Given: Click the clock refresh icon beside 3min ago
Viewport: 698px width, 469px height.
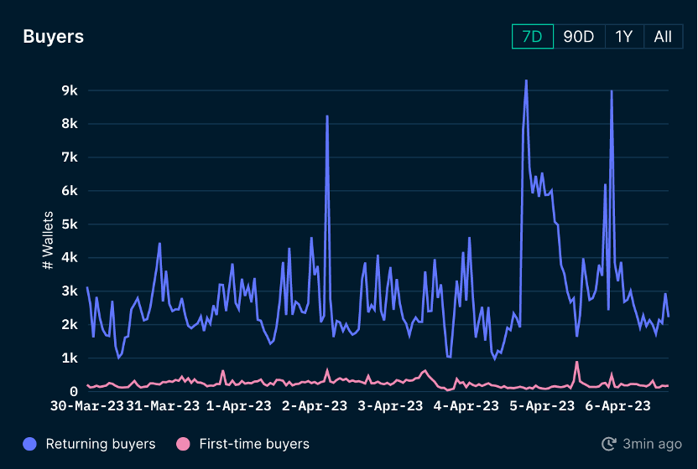Looking at the screenshot, I should tap(609, 444).
